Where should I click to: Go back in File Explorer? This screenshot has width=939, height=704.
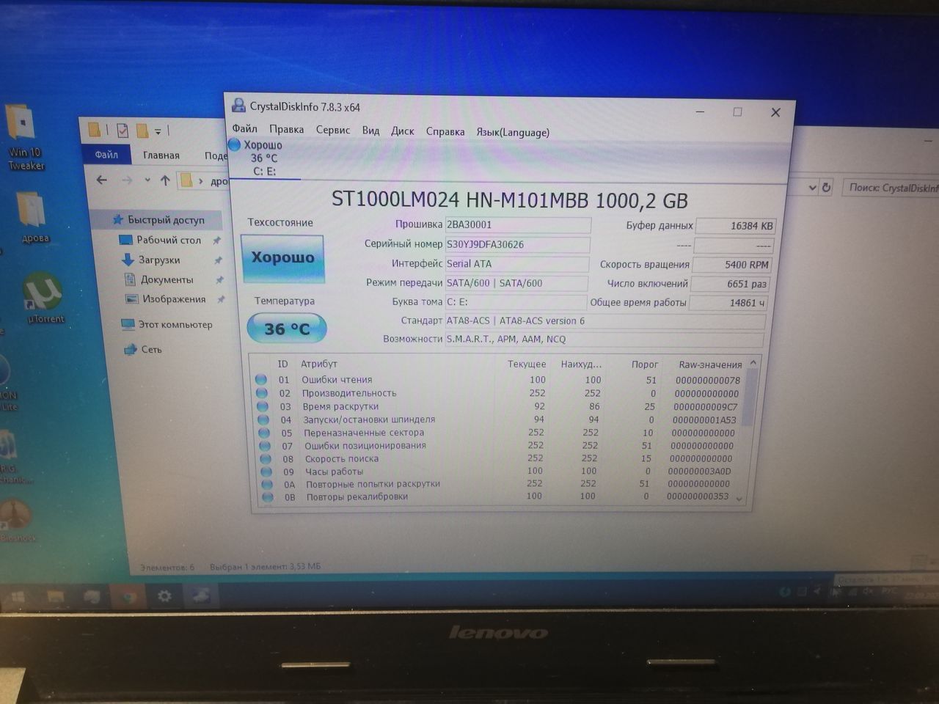tap(102, 180)
